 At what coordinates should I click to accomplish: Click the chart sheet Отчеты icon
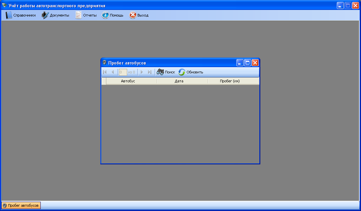click(78, 16)
